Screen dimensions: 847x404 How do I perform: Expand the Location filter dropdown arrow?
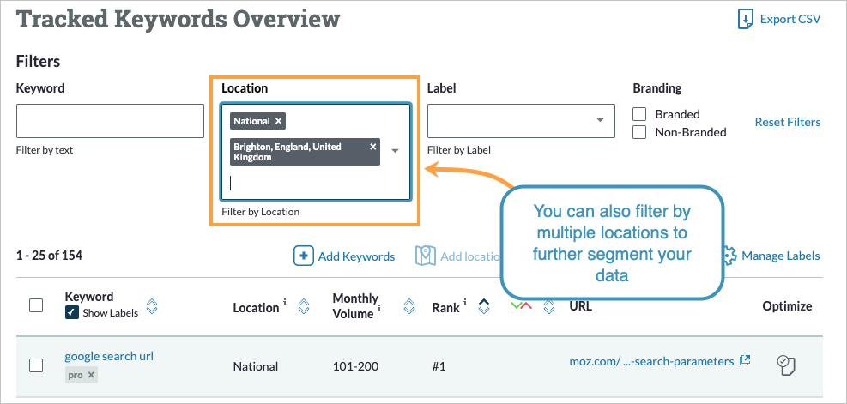tap(396, 151)
